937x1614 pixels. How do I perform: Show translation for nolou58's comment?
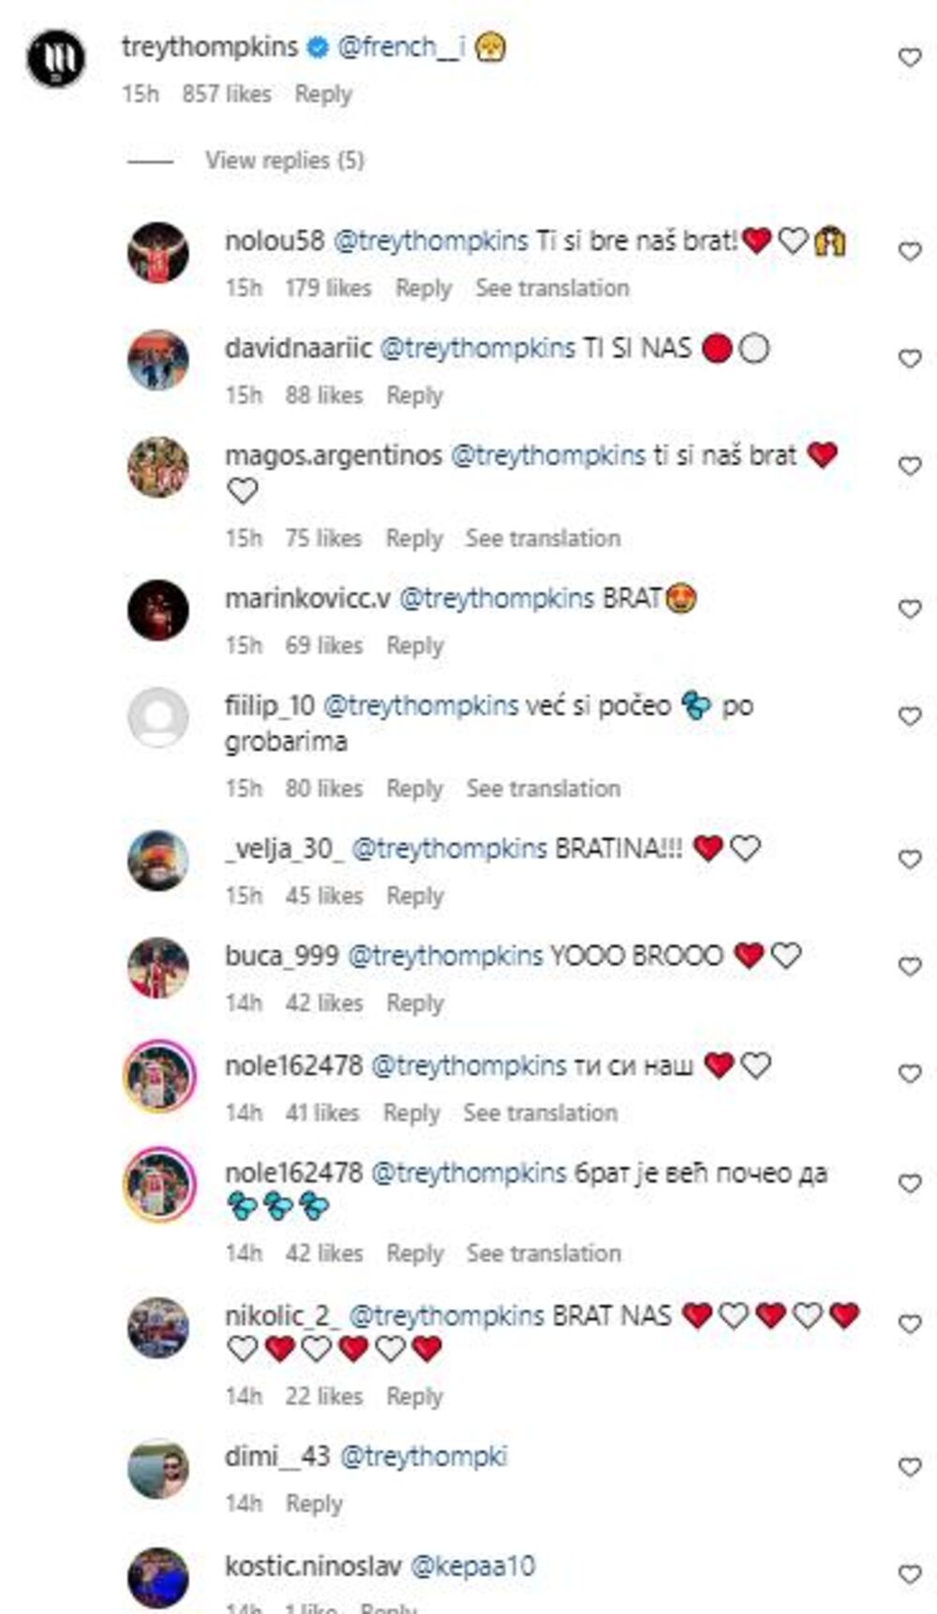(552, 288)
